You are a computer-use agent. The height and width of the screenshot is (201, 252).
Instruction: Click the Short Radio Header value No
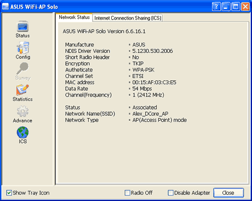pyautogui.click(x=135, y=57)
